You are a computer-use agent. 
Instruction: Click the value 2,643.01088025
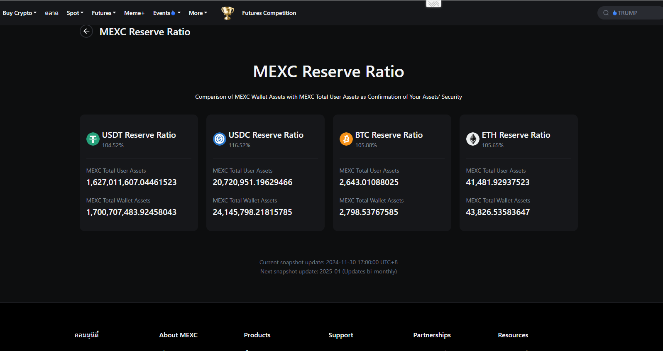(x=369, y=182)
